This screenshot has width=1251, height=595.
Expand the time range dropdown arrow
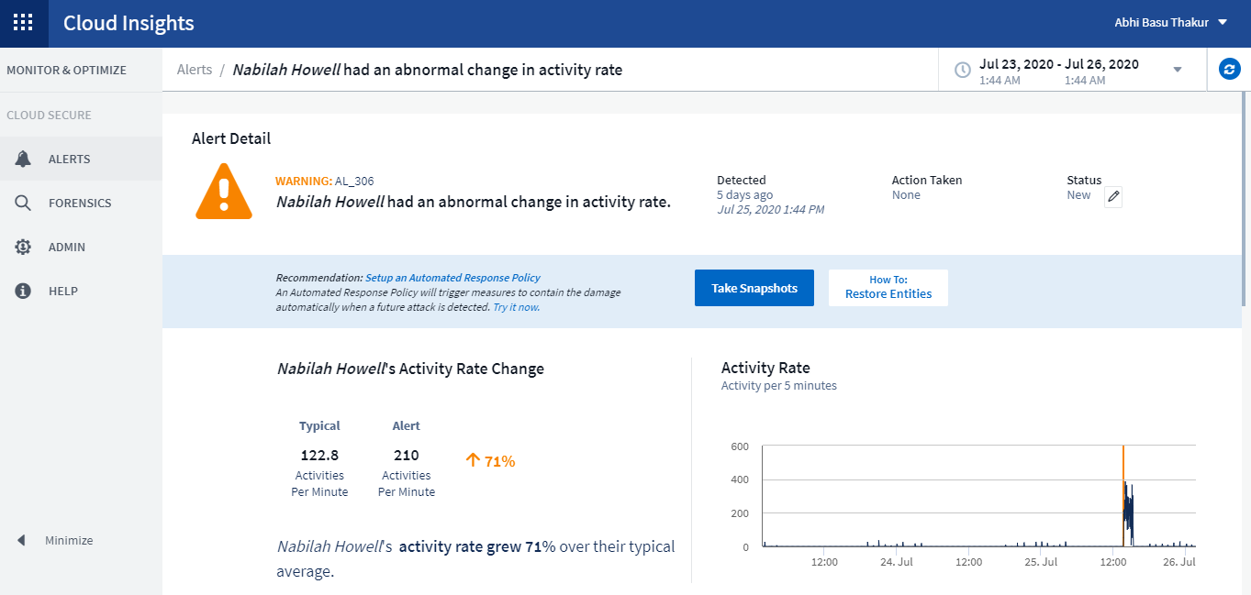click(1178, 70)
